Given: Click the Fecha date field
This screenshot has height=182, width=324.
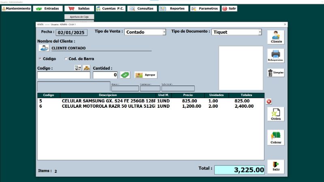Looking at the screenshot, I should [x=72, y=33].
